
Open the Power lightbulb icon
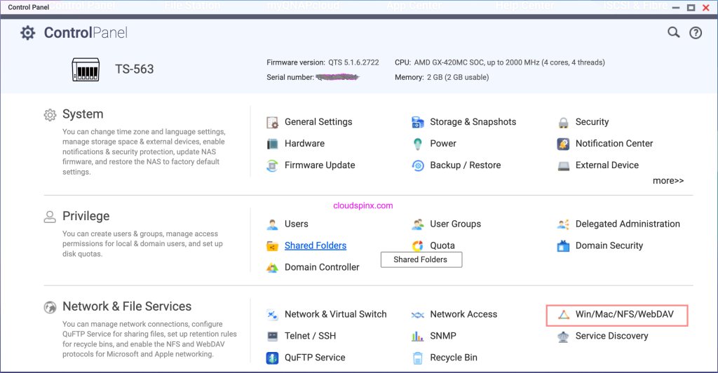tap(418, 144)
